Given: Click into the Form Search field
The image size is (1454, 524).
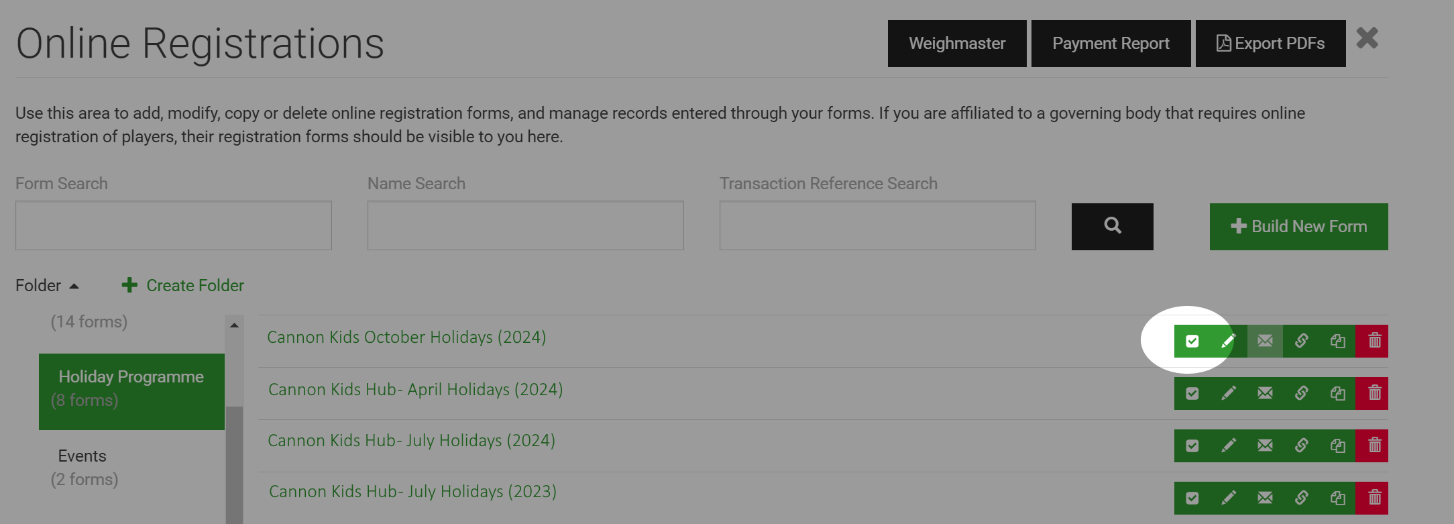Looking at the screenshot, I should click(173, 225).
